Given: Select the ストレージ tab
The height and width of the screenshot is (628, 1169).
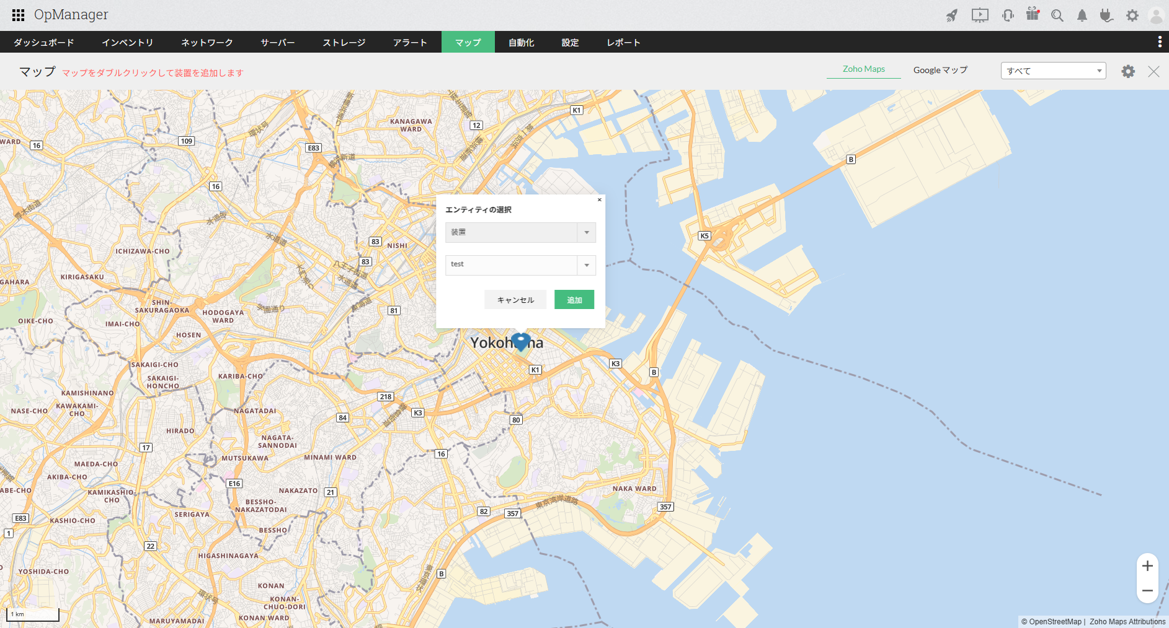Looking at the screenshot, I should click(344, 42).
